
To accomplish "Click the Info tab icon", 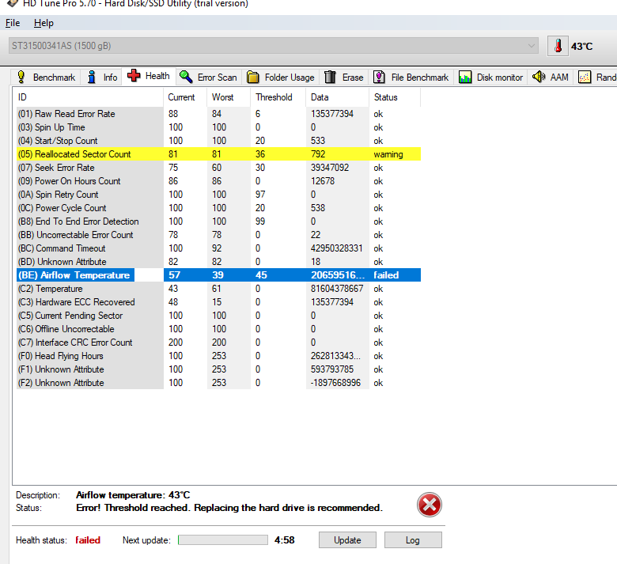I will pos(92,77).
